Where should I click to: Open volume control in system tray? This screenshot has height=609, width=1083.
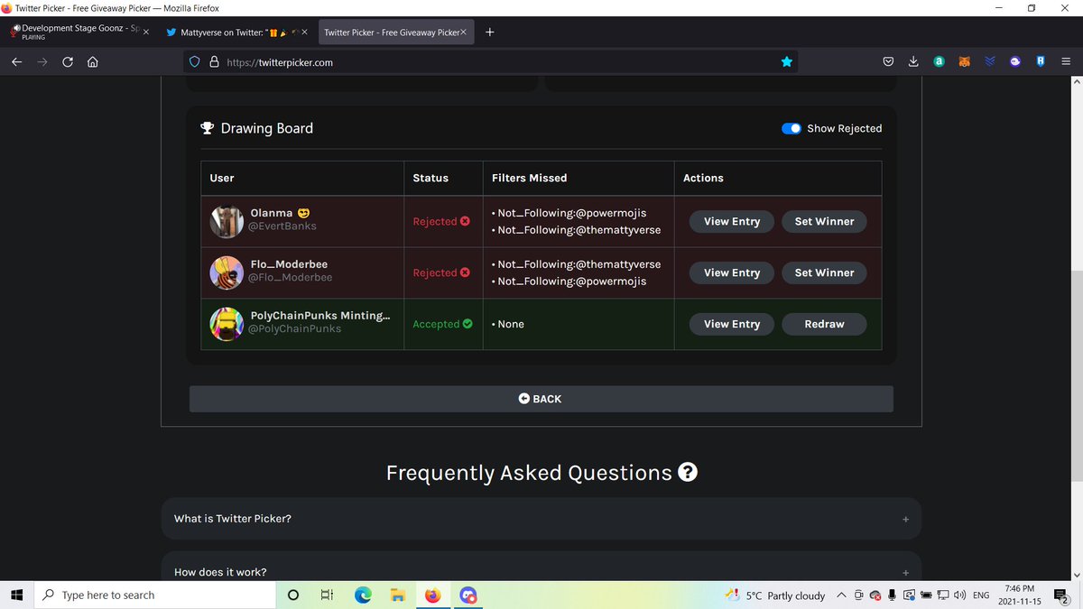pos(959,595)
